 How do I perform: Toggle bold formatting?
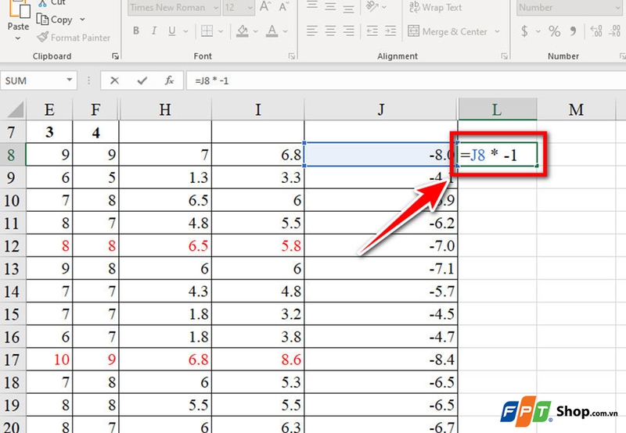(136, 30)
